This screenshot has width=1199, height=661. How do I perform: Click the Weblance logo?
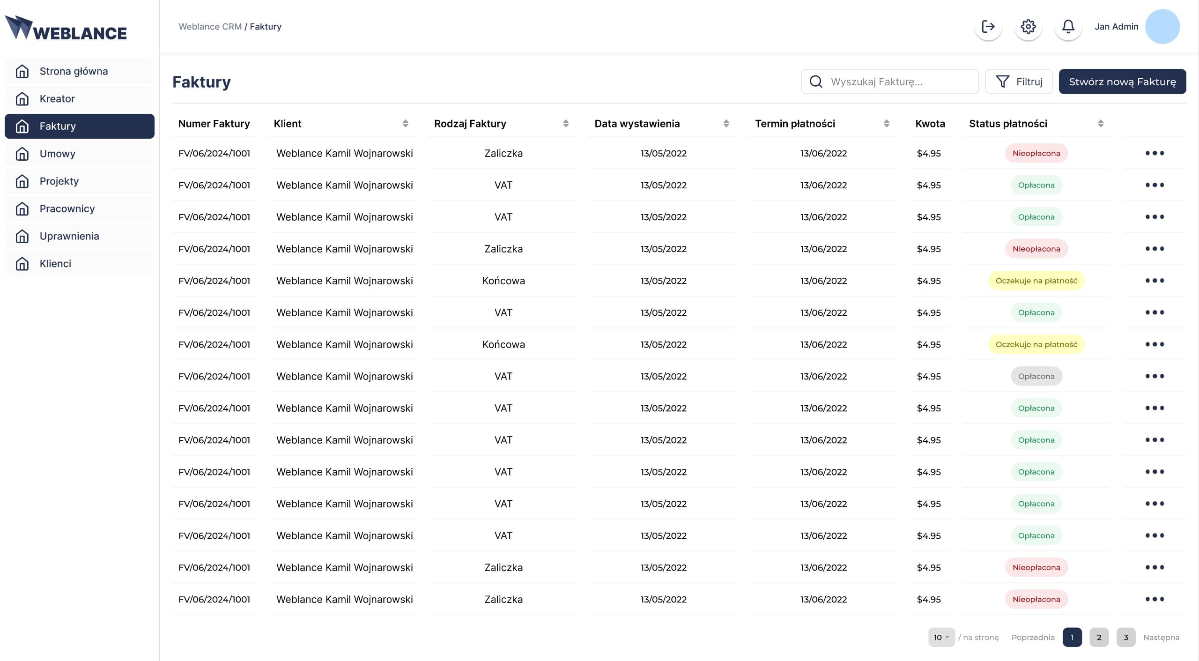pyautogui.click(x=66, y=28)
